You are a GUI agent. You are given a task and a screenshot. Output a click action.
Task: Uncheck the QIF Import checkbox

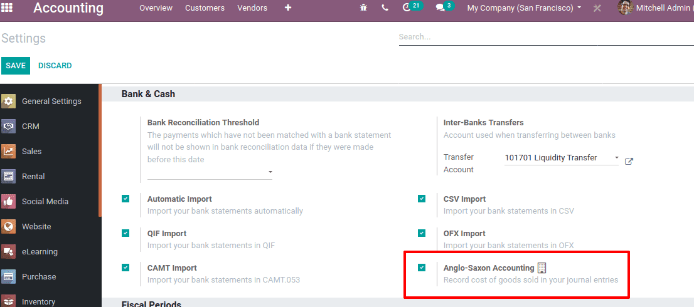125,233
